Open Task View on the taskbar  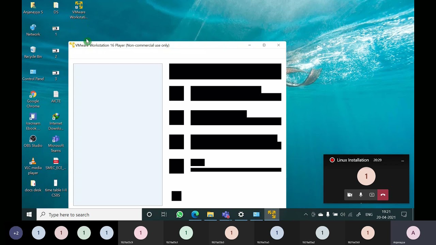point(164,214)
